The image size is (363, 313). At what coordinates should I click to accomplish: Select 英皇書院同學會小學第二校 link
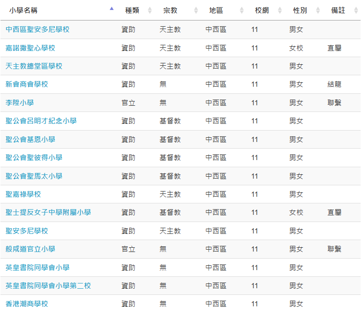tap(48, 286)
